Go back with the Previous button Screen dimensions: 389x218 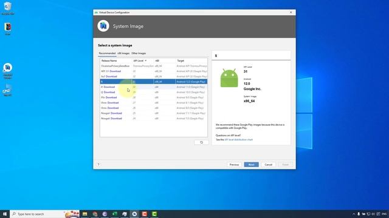coord(234,165)
